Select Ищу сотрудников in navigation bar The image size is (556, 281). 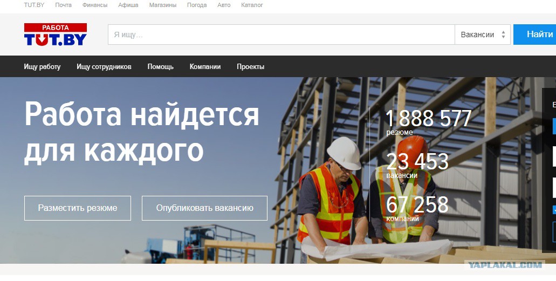[x=104, y=67]
